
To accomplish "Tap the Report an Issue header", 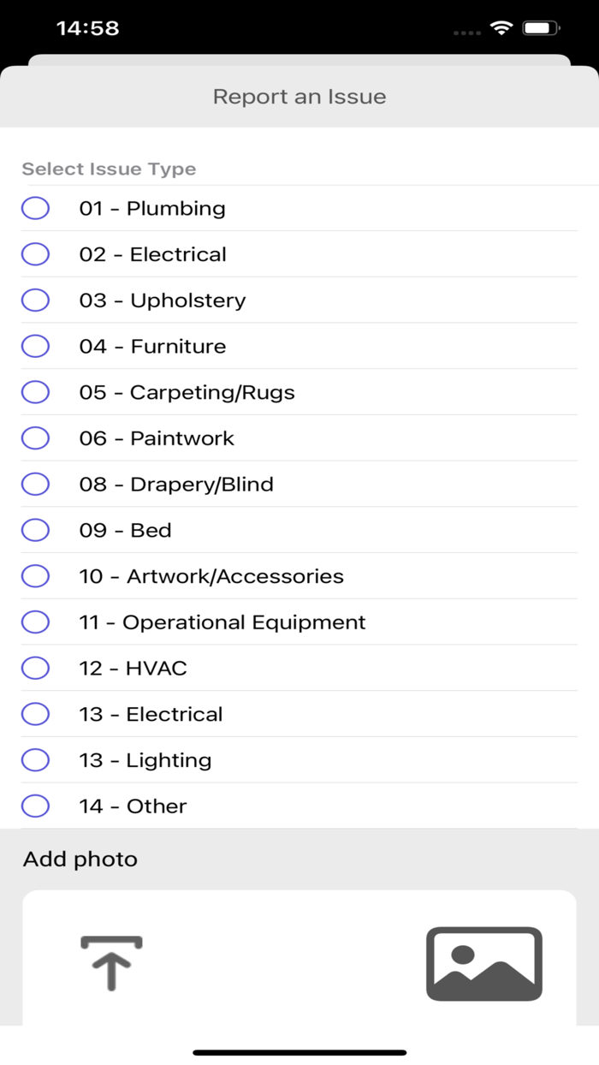I will tap(299, 97).
